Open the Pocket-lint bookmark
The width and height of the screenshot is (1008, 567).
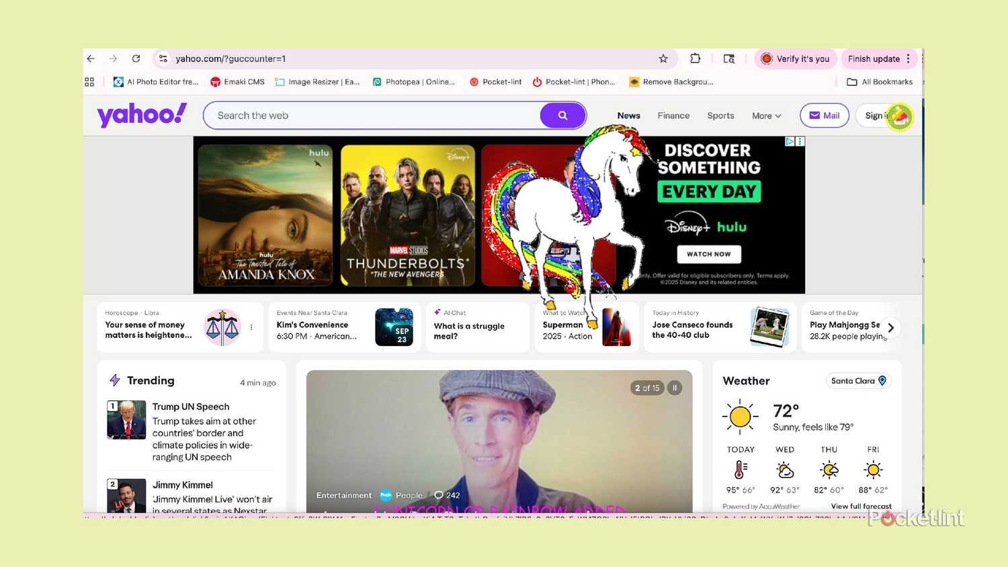[495, 82]
